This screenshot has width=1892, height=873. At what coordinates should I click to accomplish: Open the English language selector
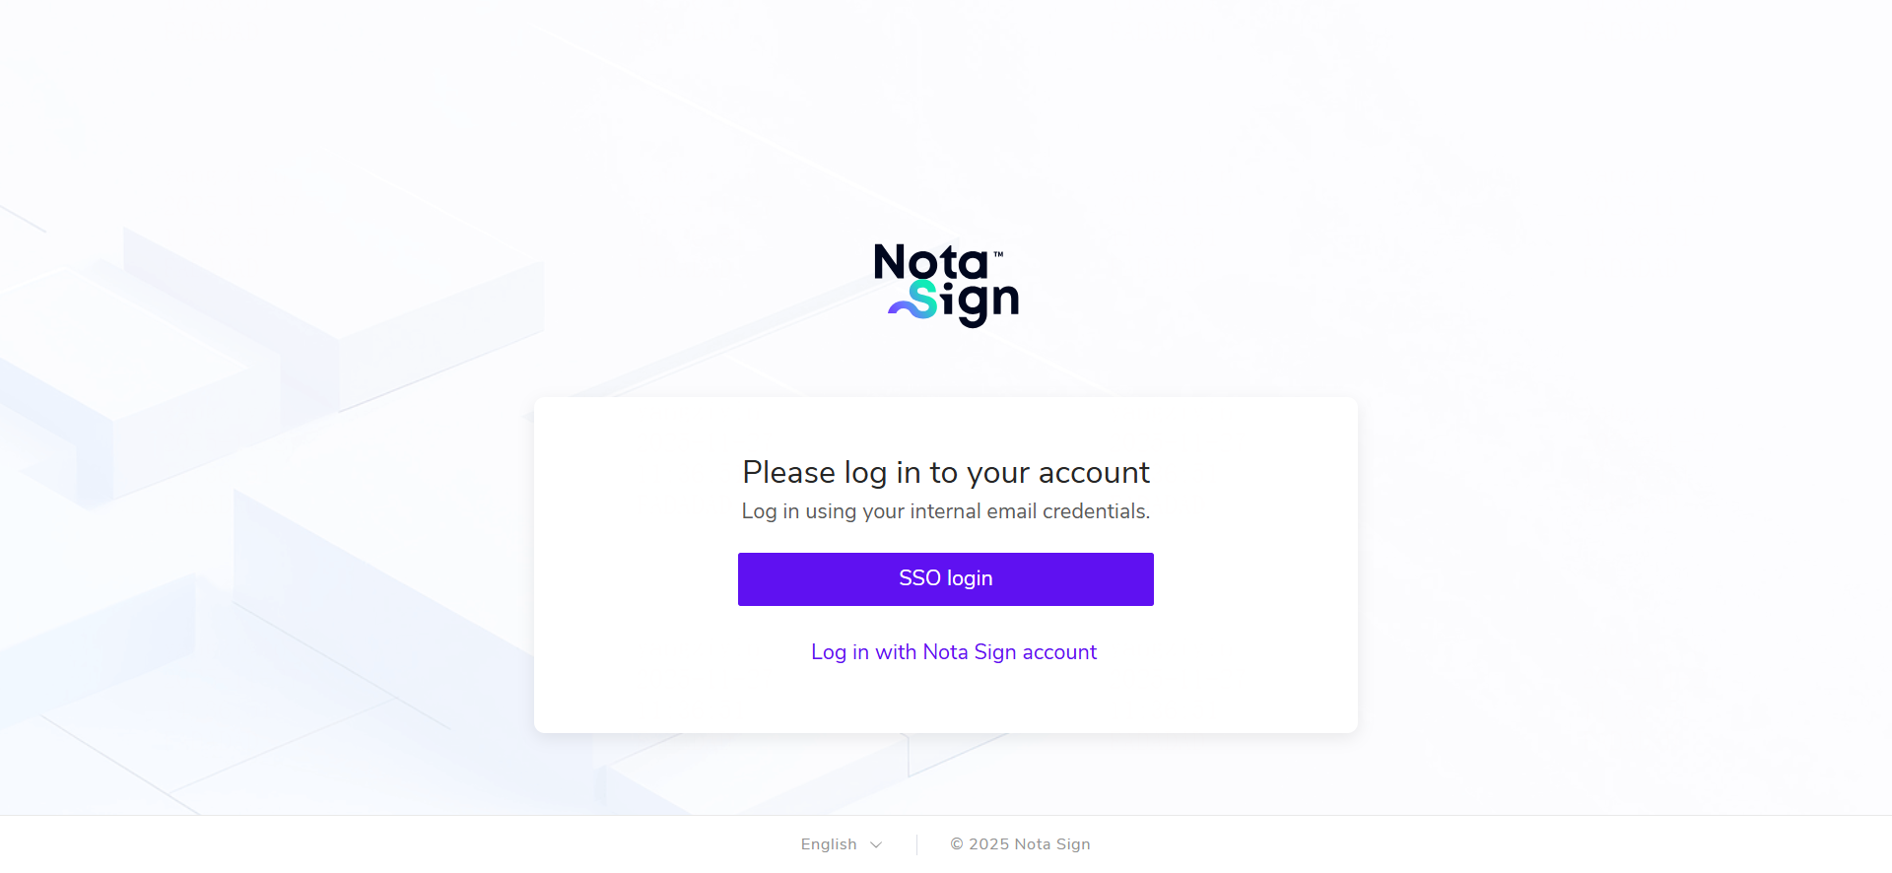pos(842,844)
